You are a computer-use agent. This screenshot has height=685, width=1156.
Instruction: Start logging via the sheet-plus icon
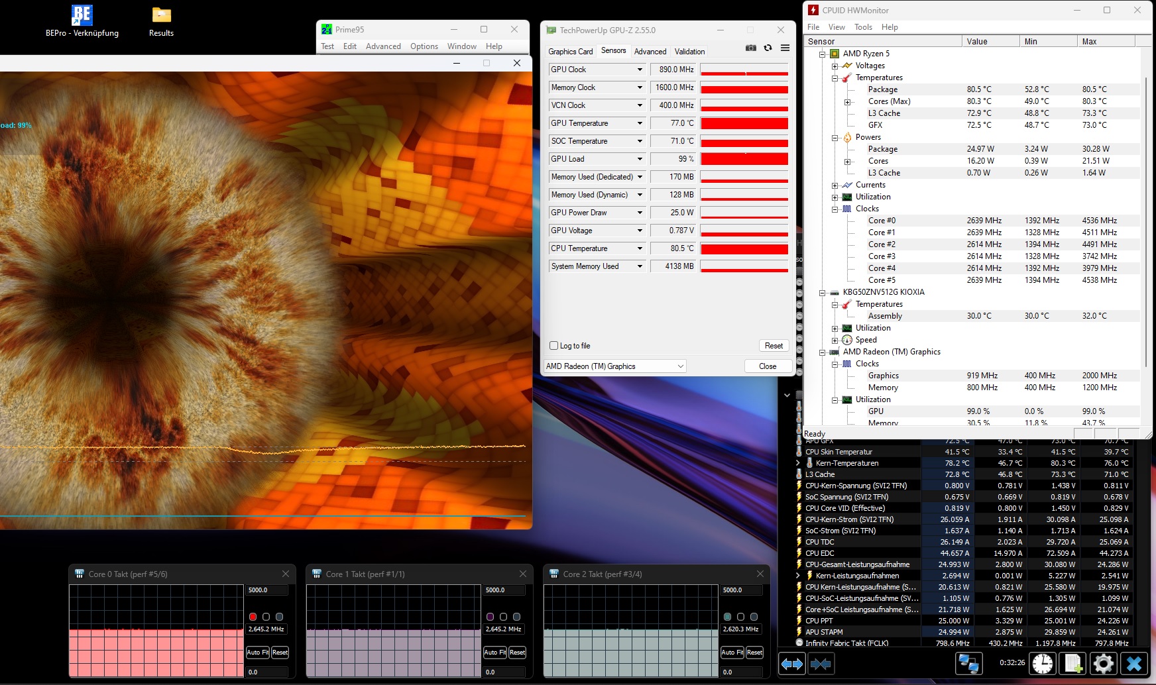[1073, 663]
